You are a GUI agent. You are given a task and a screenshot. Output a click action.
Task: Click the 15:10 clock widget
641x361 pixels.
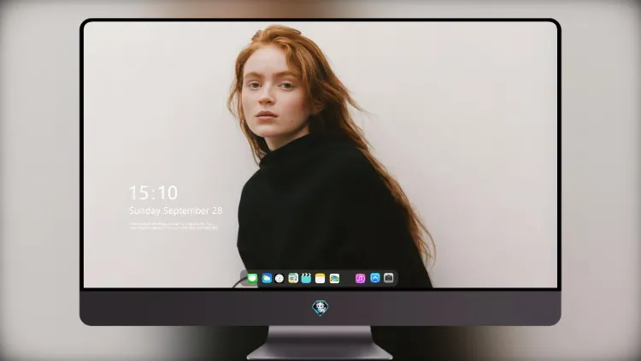pos(153,192)
